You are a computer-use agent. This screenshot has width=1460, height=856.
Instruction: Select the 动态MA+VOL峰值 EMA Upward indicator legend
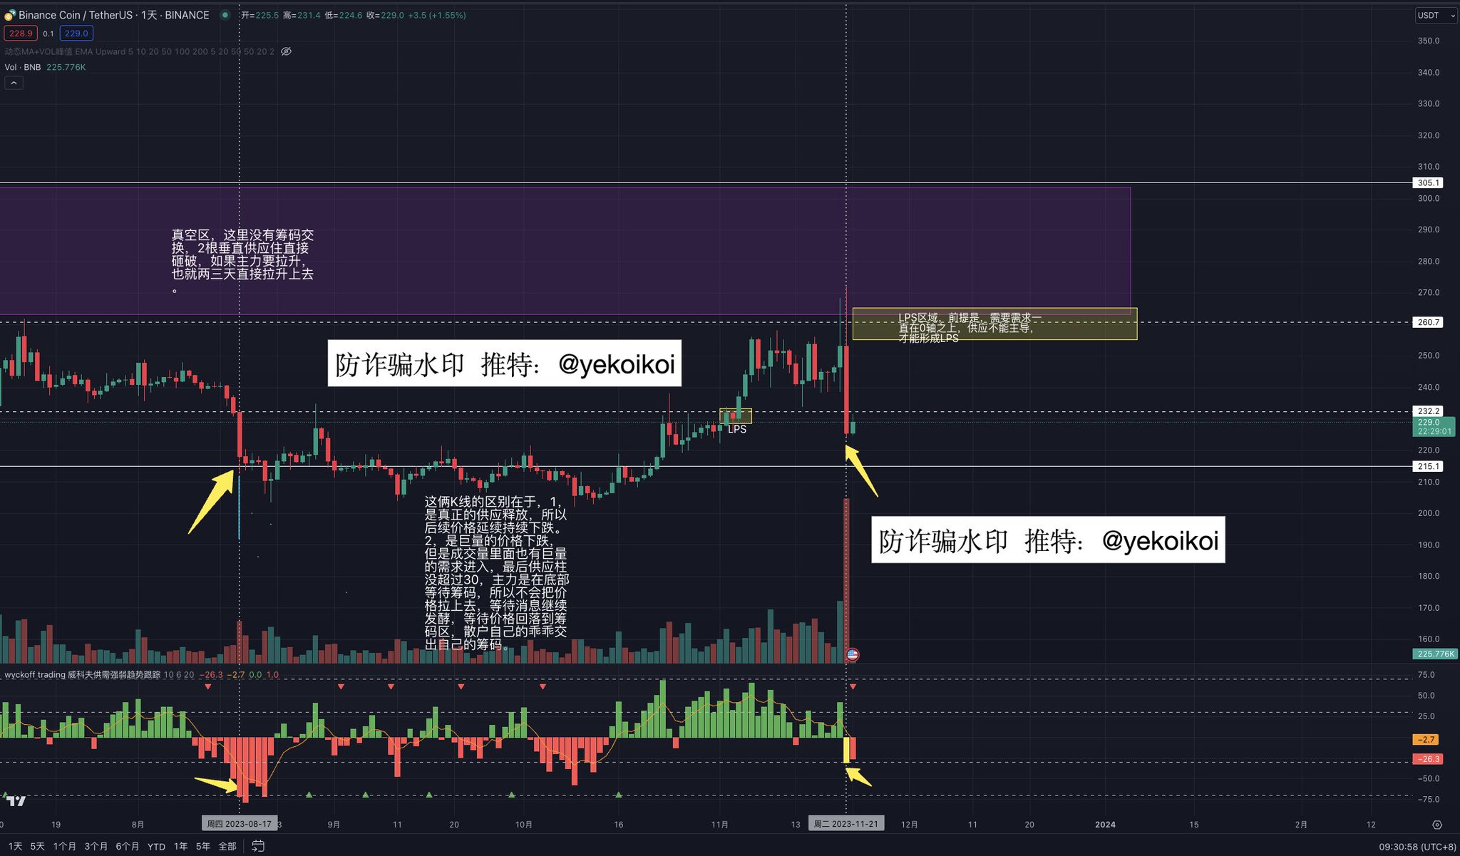pos(139,51)
